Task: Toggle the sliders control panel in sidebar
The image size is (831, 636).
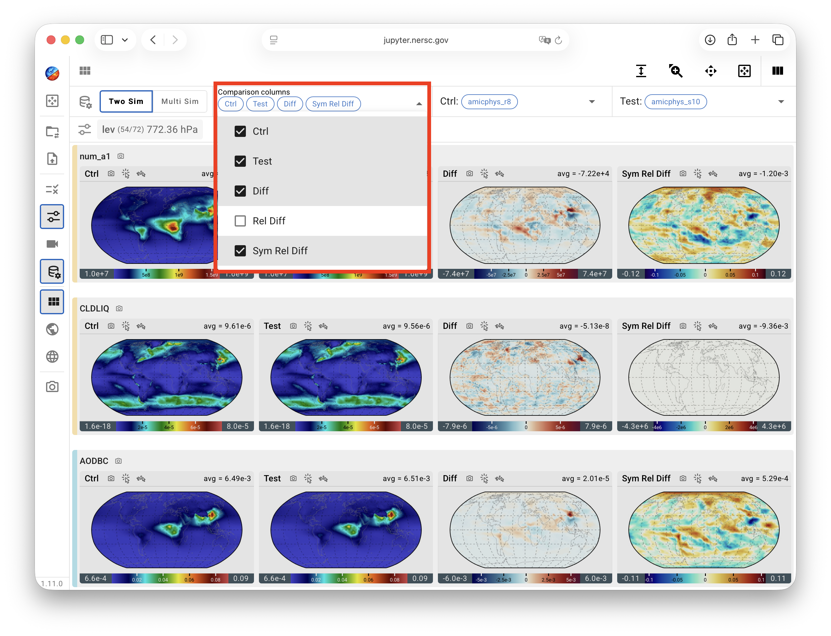Action: [52, 217]
